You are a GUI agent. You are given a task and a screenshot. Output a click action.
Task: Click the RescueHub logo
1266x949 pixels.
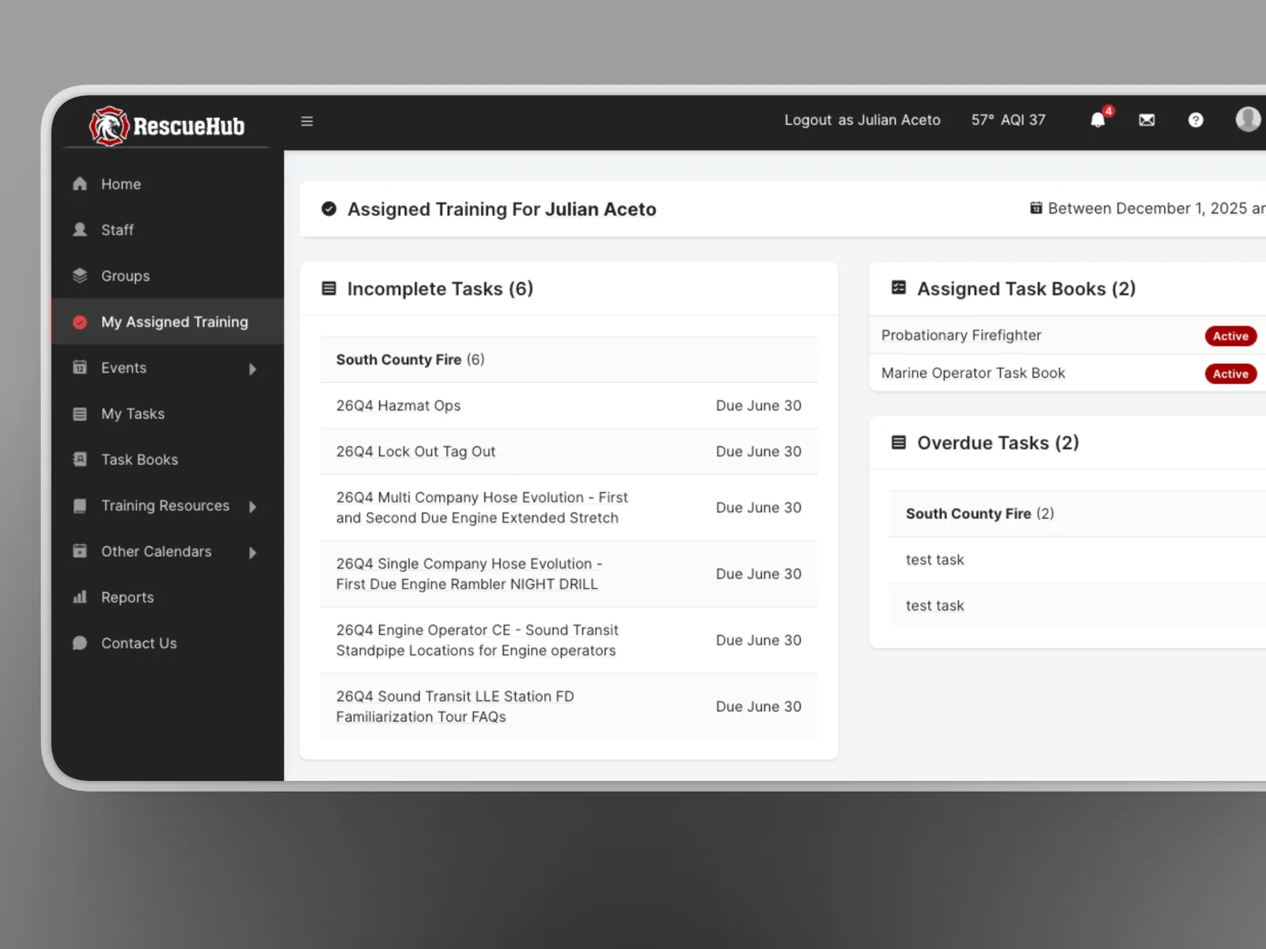pyautogui.click(x=167, y=126)
